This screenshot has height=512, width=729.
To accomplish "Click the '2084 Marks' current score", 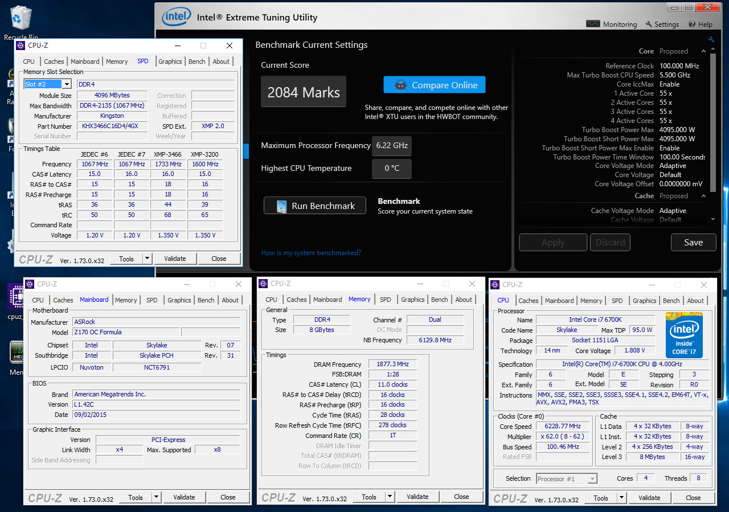I will pos(304,92).
